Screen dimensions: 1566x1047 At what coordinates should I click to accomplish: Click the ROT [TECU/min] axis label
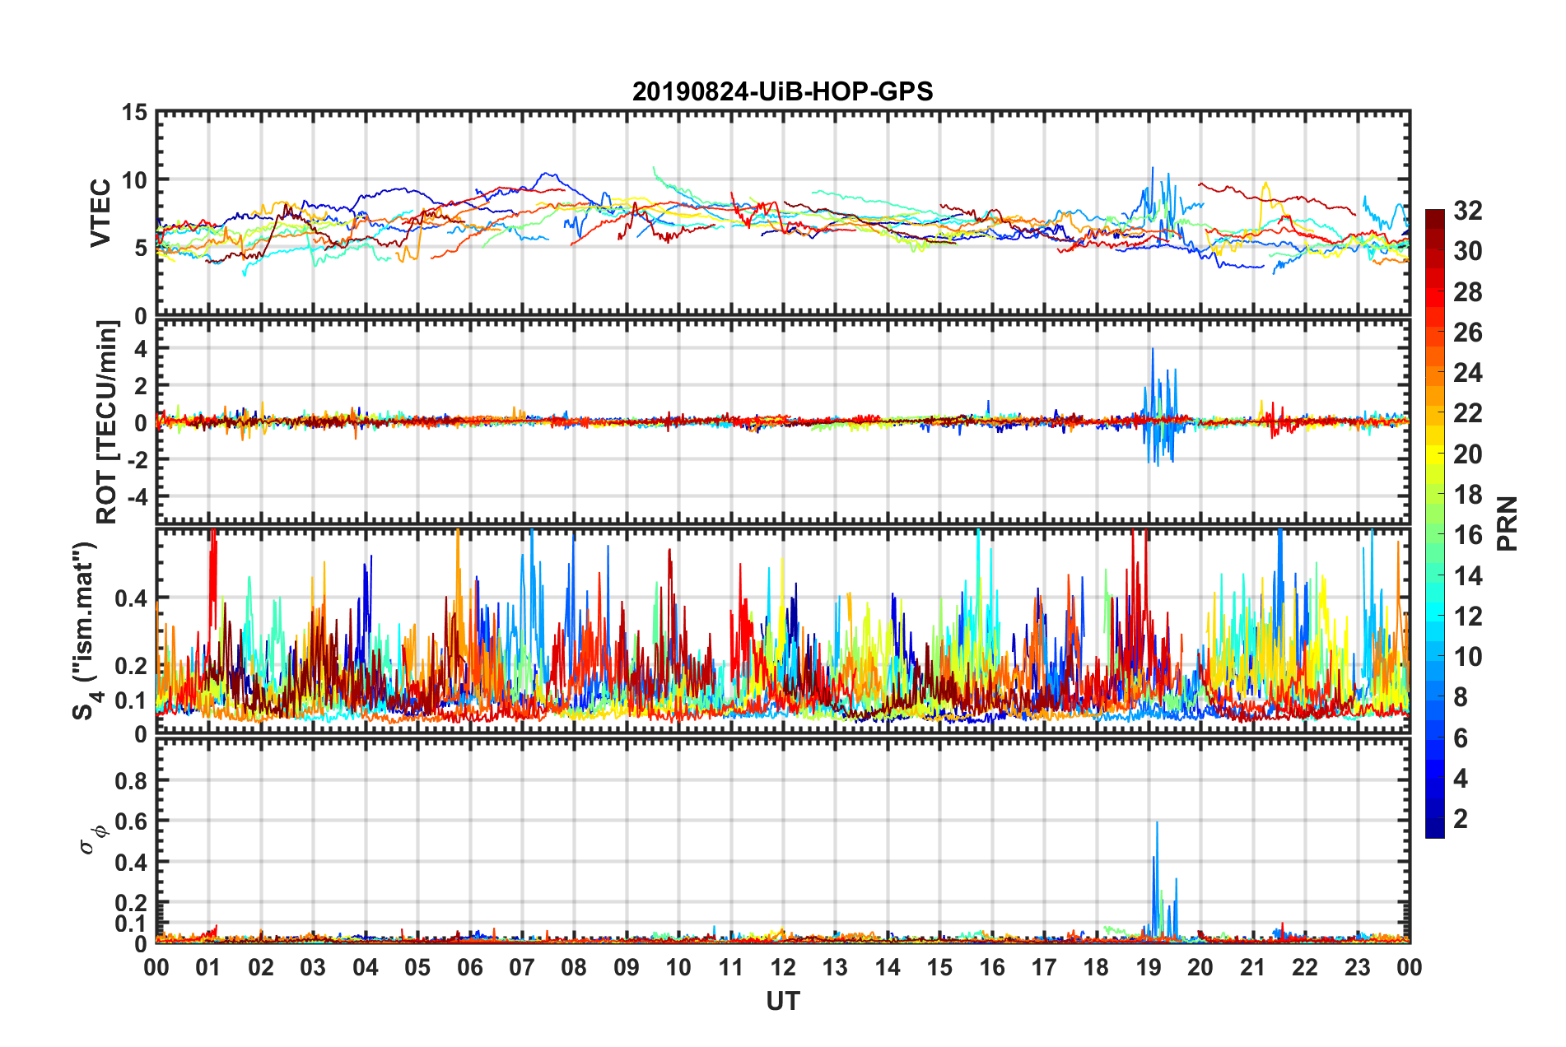click(x=106, y=422)
